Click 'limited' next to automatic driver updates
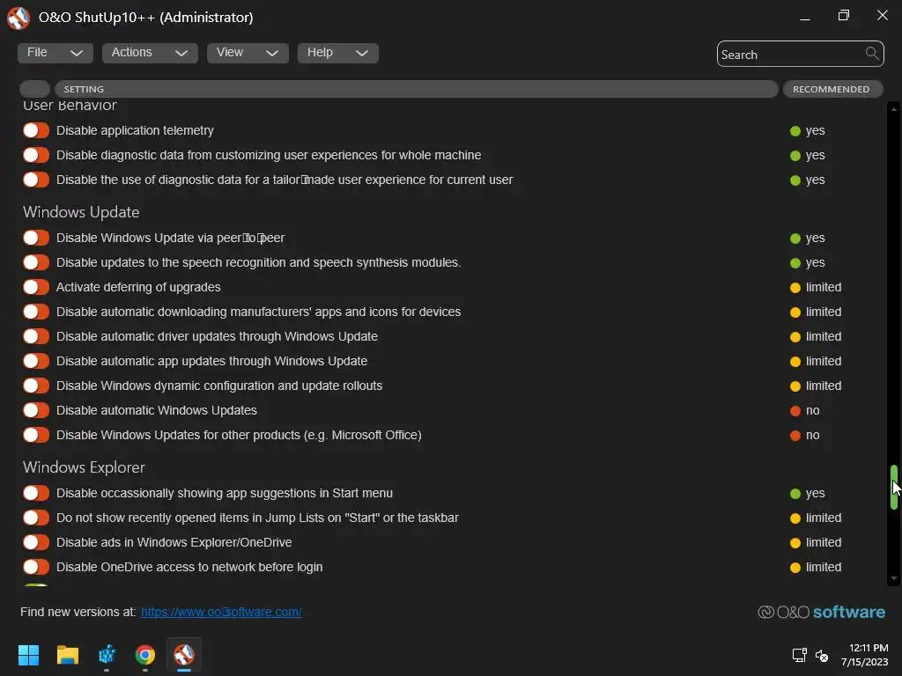Screen dimensions: 902x676 (824, 337)
